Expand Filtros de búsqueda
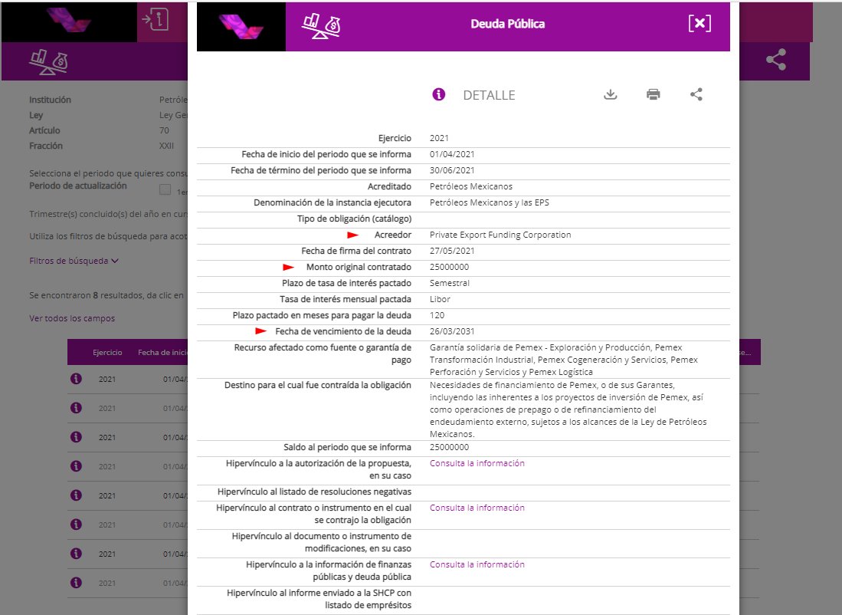Viewport: 842px width, 615px height. tap(74, 261)
